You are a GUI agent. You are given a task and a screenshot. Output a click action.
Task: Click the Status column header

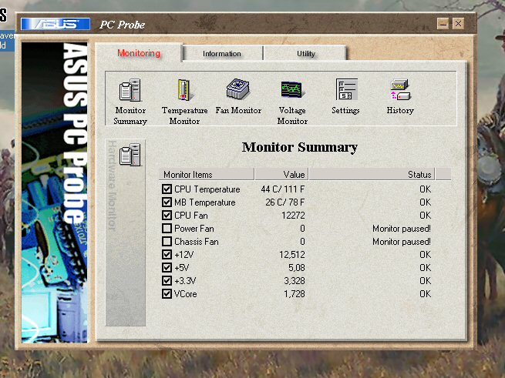372,174
